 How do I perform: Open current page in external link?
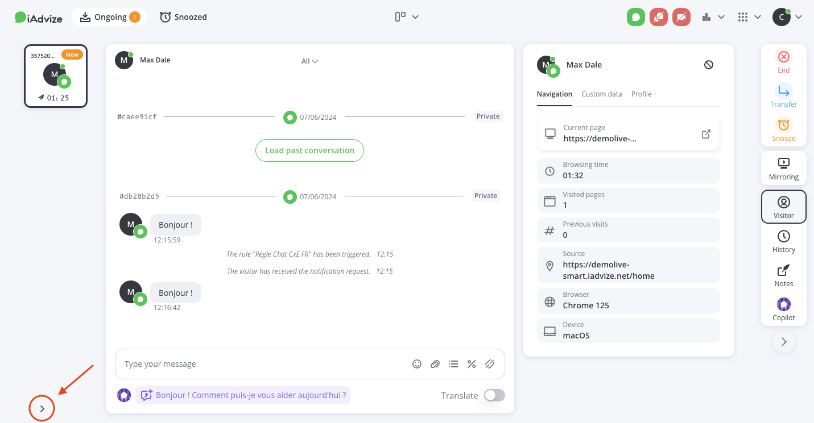coord(706,134)
